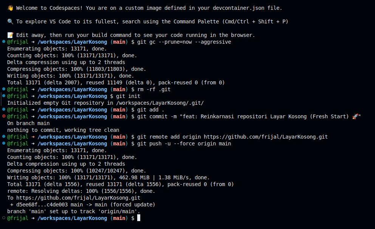
Task: Click the red error decoration beside git commit
Action: pyautogui.click(x=3, y=116)
